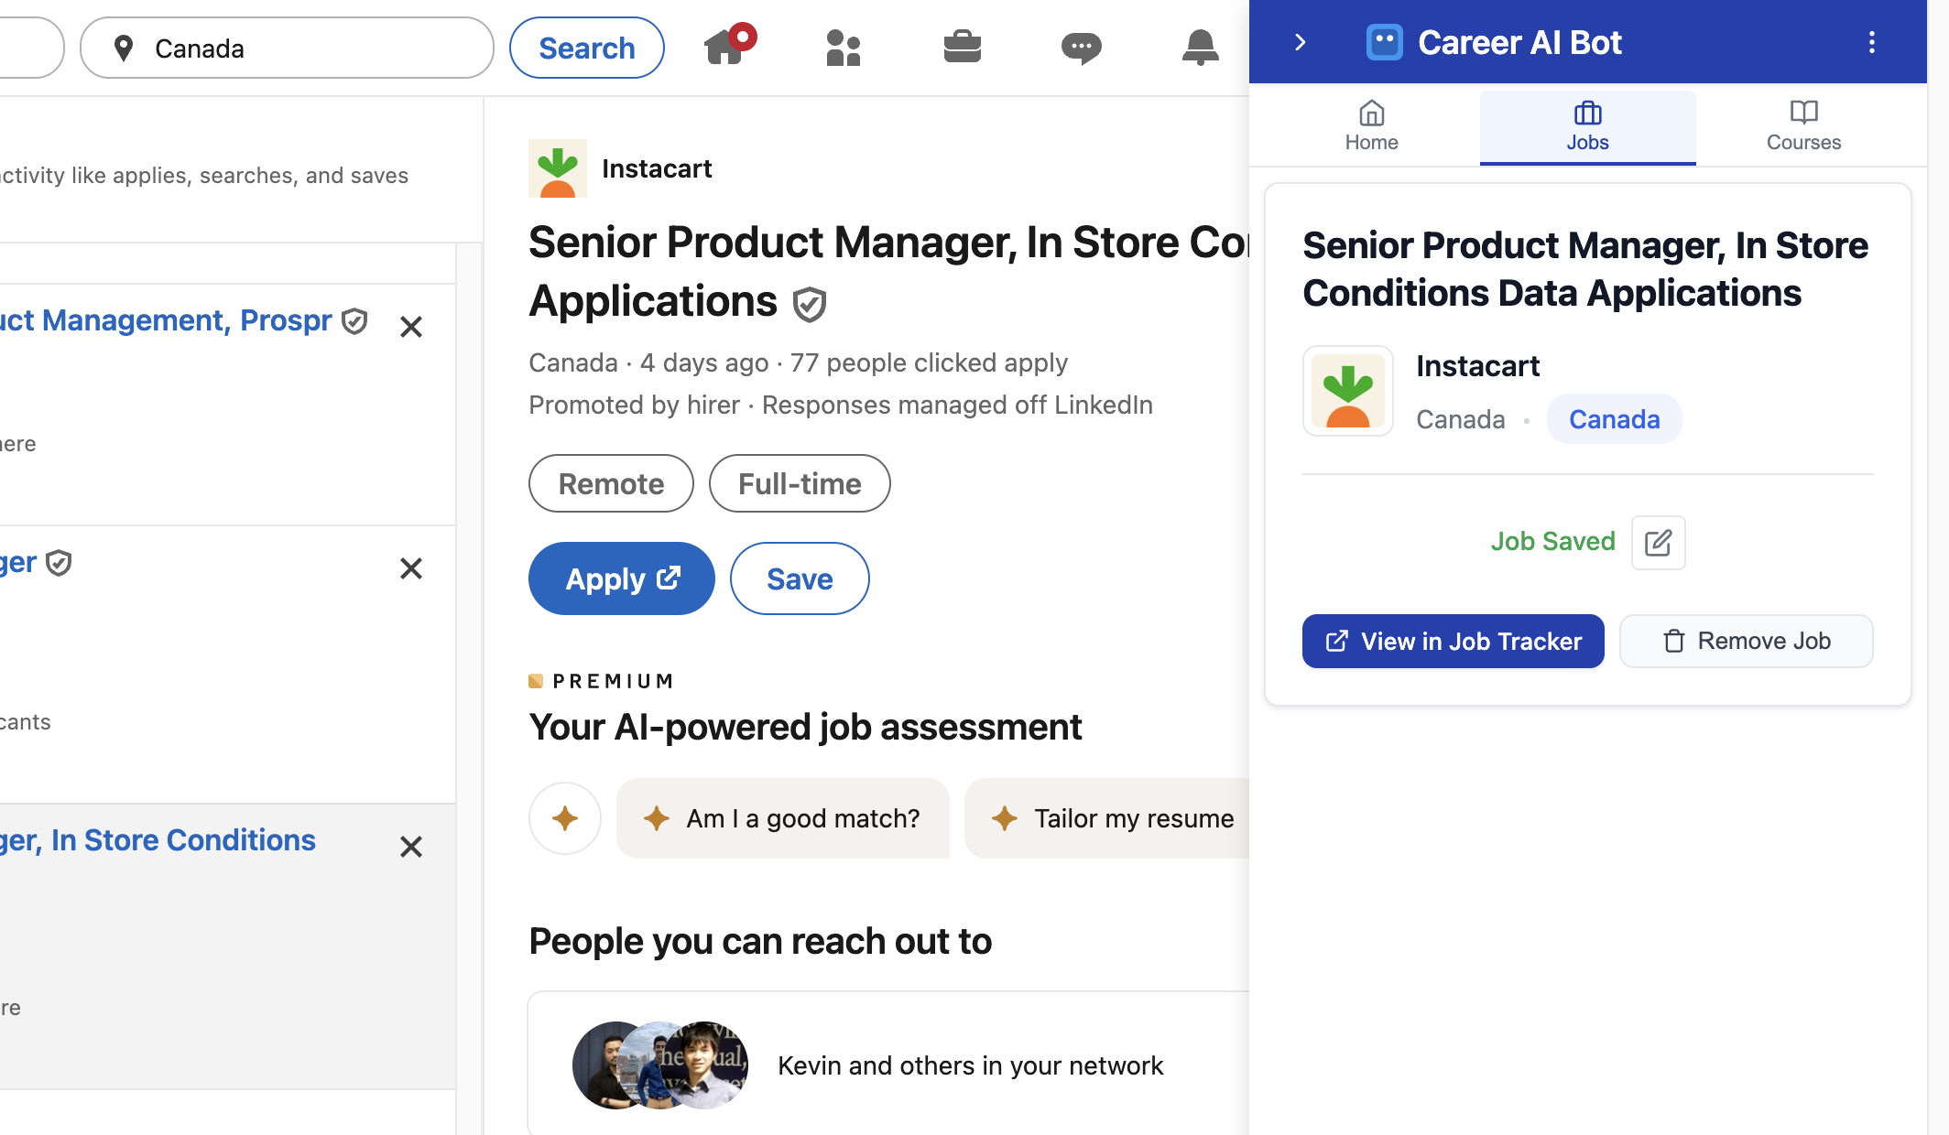1949x1135 pixels.
Task: Open the Career AI Bot three-dot menu
Action: pyautogui.click(x=1871, y=42)
